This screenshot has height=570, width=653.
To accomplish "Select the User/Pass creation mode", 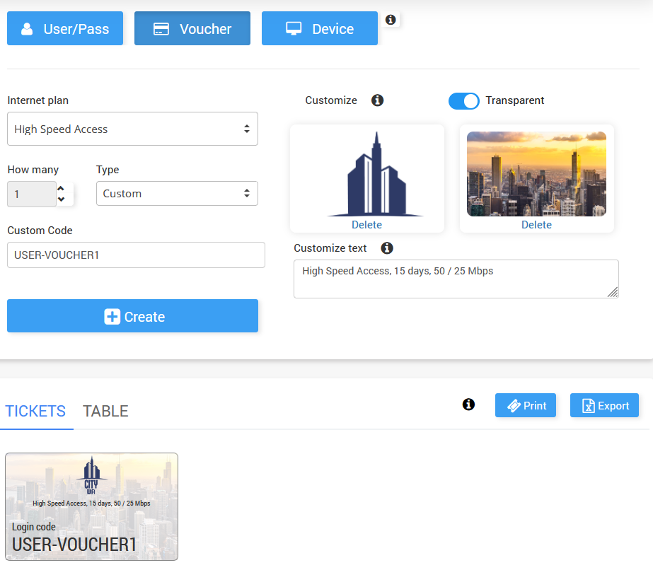I will point(65,28).
